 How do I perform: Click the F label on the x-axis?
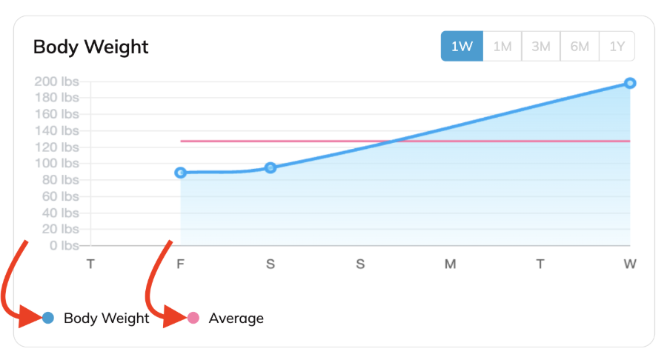point(180,264)
